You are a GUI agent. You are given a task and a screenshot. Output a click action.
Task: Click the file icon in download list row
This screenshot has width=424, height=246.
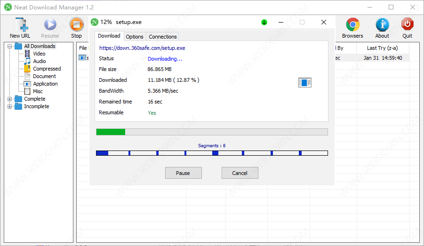[82, 57]
